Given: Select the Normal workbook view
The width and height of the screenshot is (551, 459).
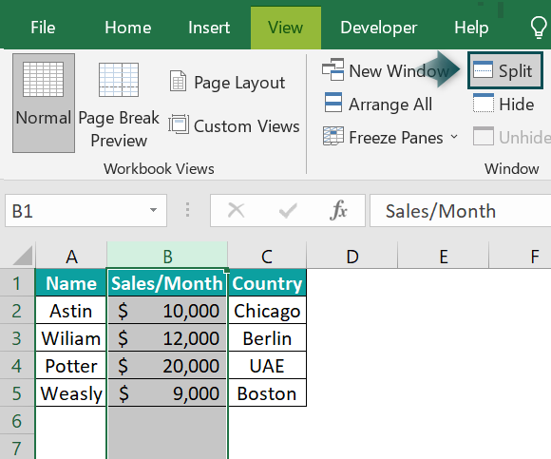Looking at the screenshot, I should point(44,103).
